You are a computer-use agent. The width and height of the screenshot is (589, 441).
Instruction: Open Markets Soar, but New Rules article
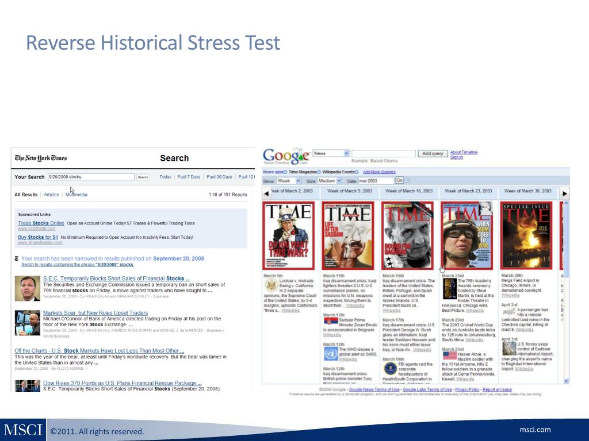click(95, 313)
